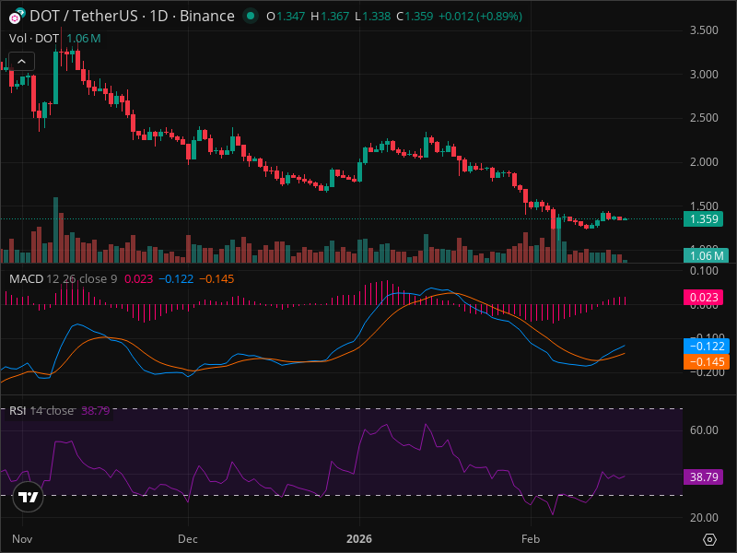Image resolution: width=737 pixels, height=553 pixels.
Task: Select the MACD 12 26 close 9 legend
Action: click(x=63, y=279)
